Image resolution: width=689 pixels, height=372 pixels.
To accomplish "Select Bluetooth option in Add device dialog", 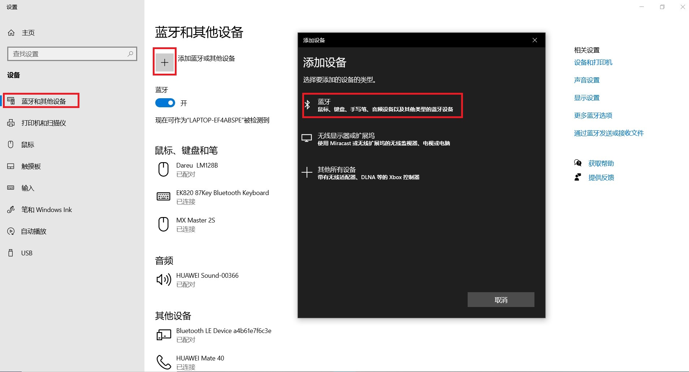I will (x=382, y=105).
